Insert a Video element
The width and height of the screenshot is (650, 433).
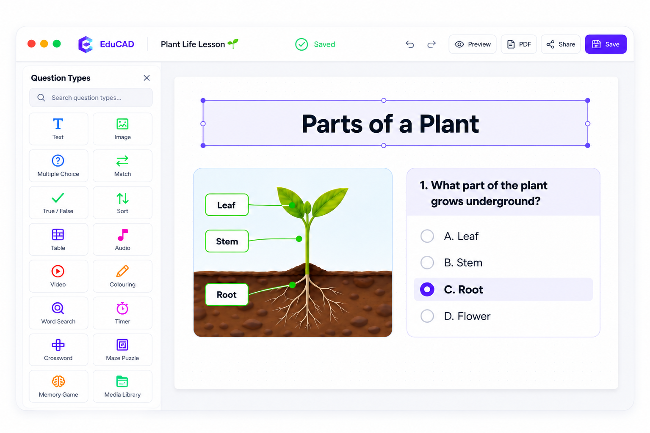(x=58, y=276)
